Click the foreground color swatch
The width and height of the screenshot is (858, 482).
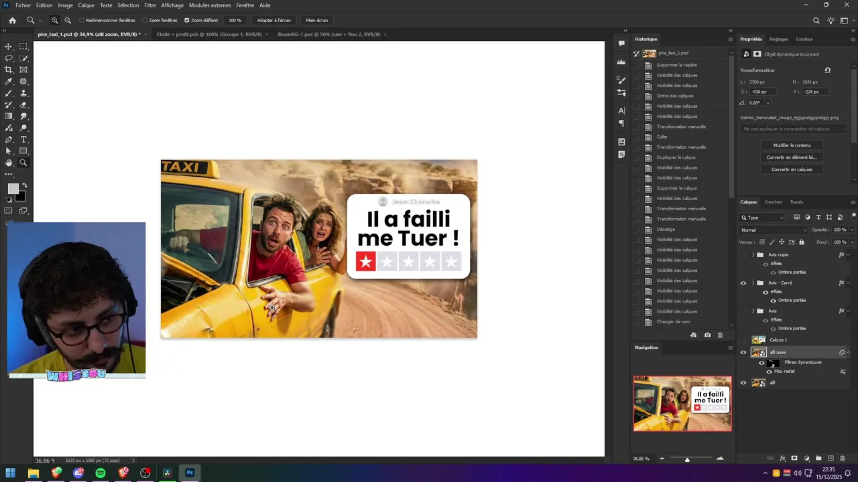click(x=13, y=189)
